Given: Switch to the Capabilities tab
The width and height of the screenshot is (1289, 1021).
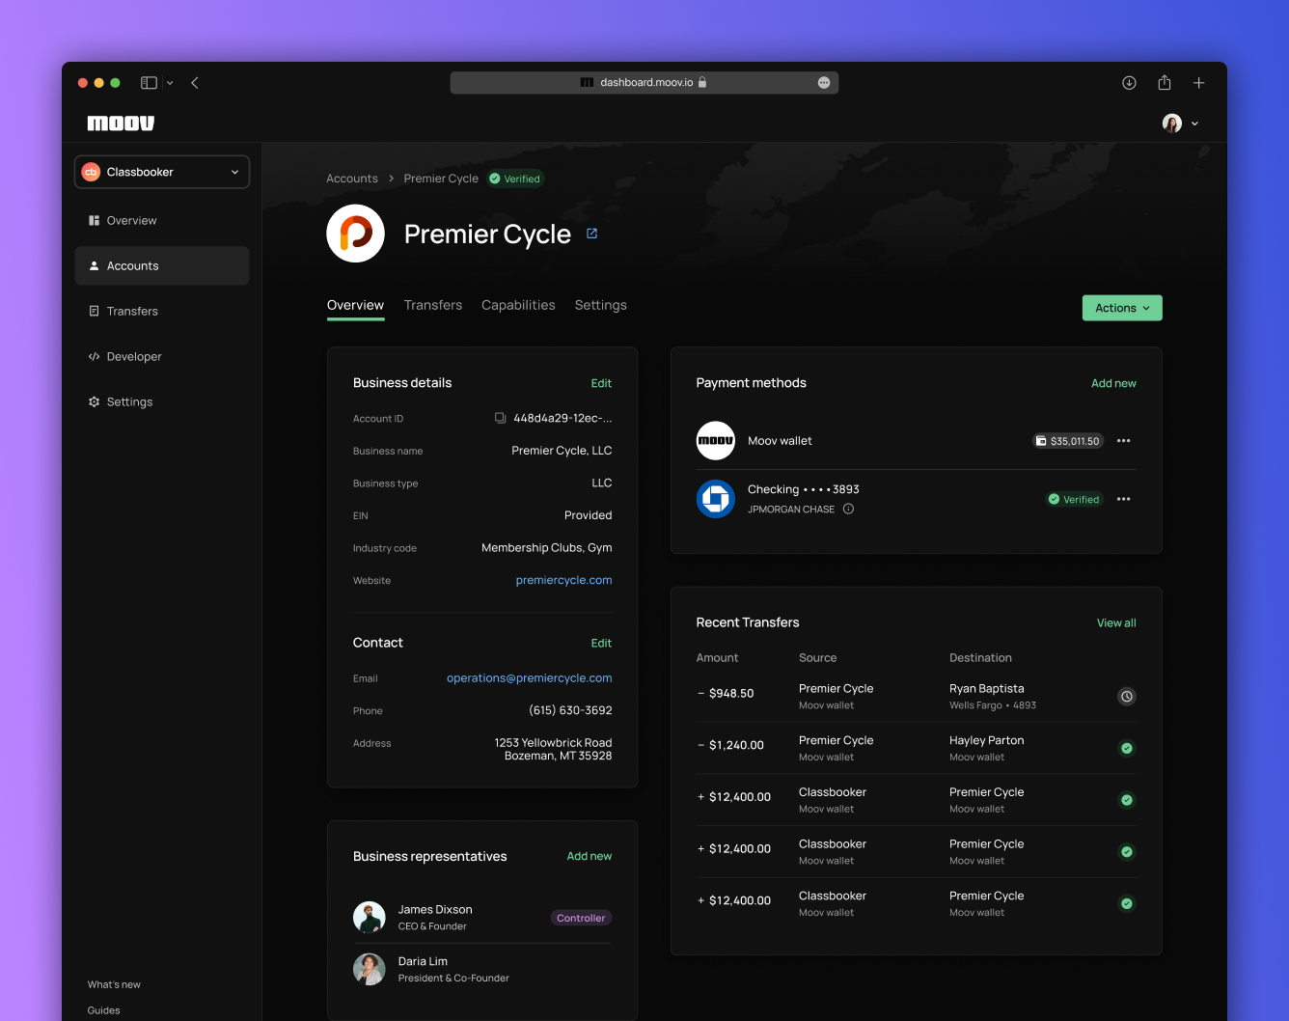Looking at the screenshot, I should [x=518, y=305].
